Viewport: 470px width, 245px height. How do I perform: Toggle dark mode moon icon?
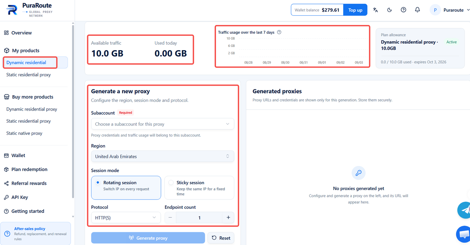pos(390,10)
